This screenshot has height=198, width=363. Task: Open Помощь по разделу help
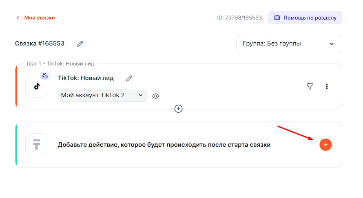[x=305, y=18]
